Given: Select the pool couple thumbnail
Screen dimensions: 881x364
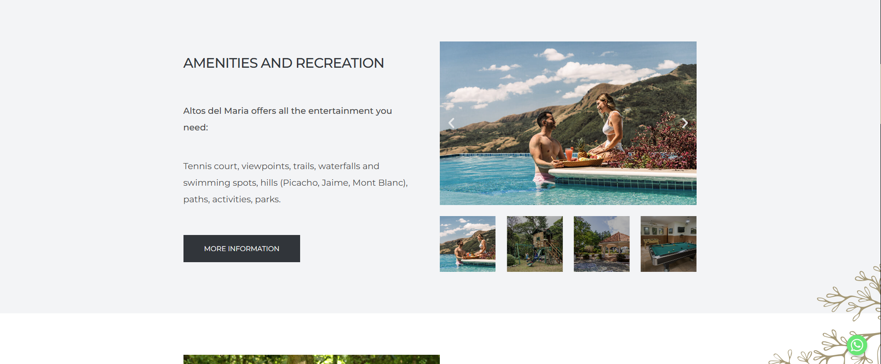Looking at the screenshot, I should [x=467, y=244].
